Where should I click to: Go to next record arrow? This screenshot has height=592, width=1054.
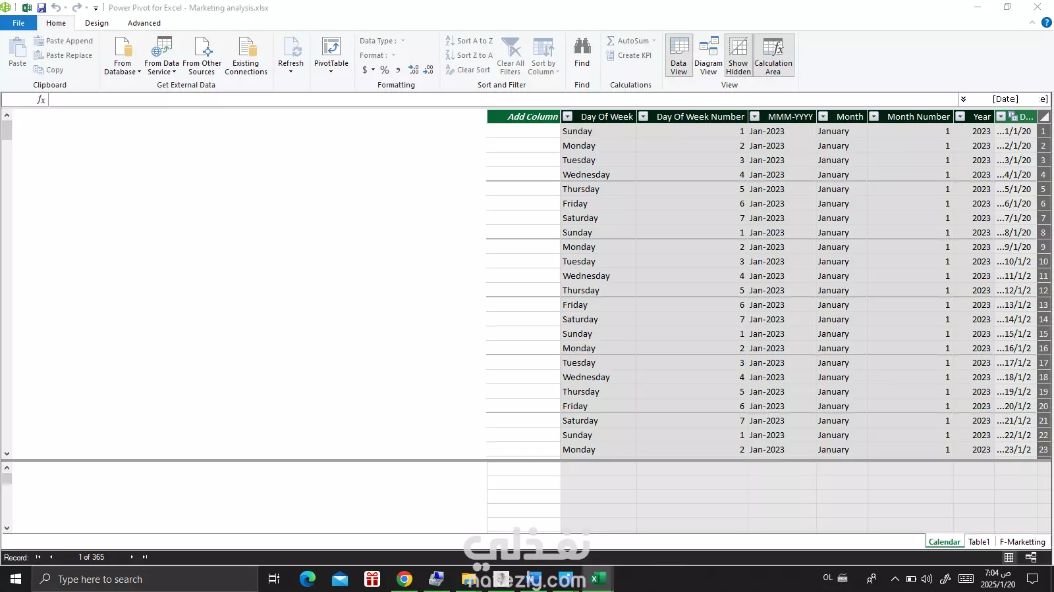click(132, 557)
